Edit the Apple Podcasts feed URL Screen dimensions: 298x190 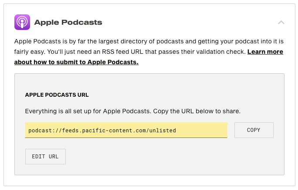pyautogui.click(x=45, y=157)
